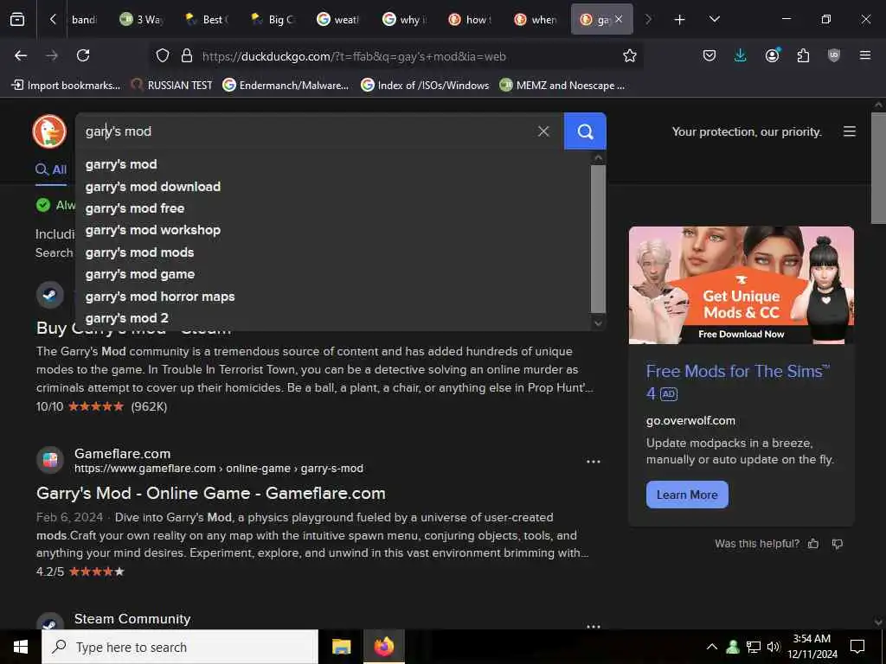Bookmark this page with the star icon

click(630, 55)
